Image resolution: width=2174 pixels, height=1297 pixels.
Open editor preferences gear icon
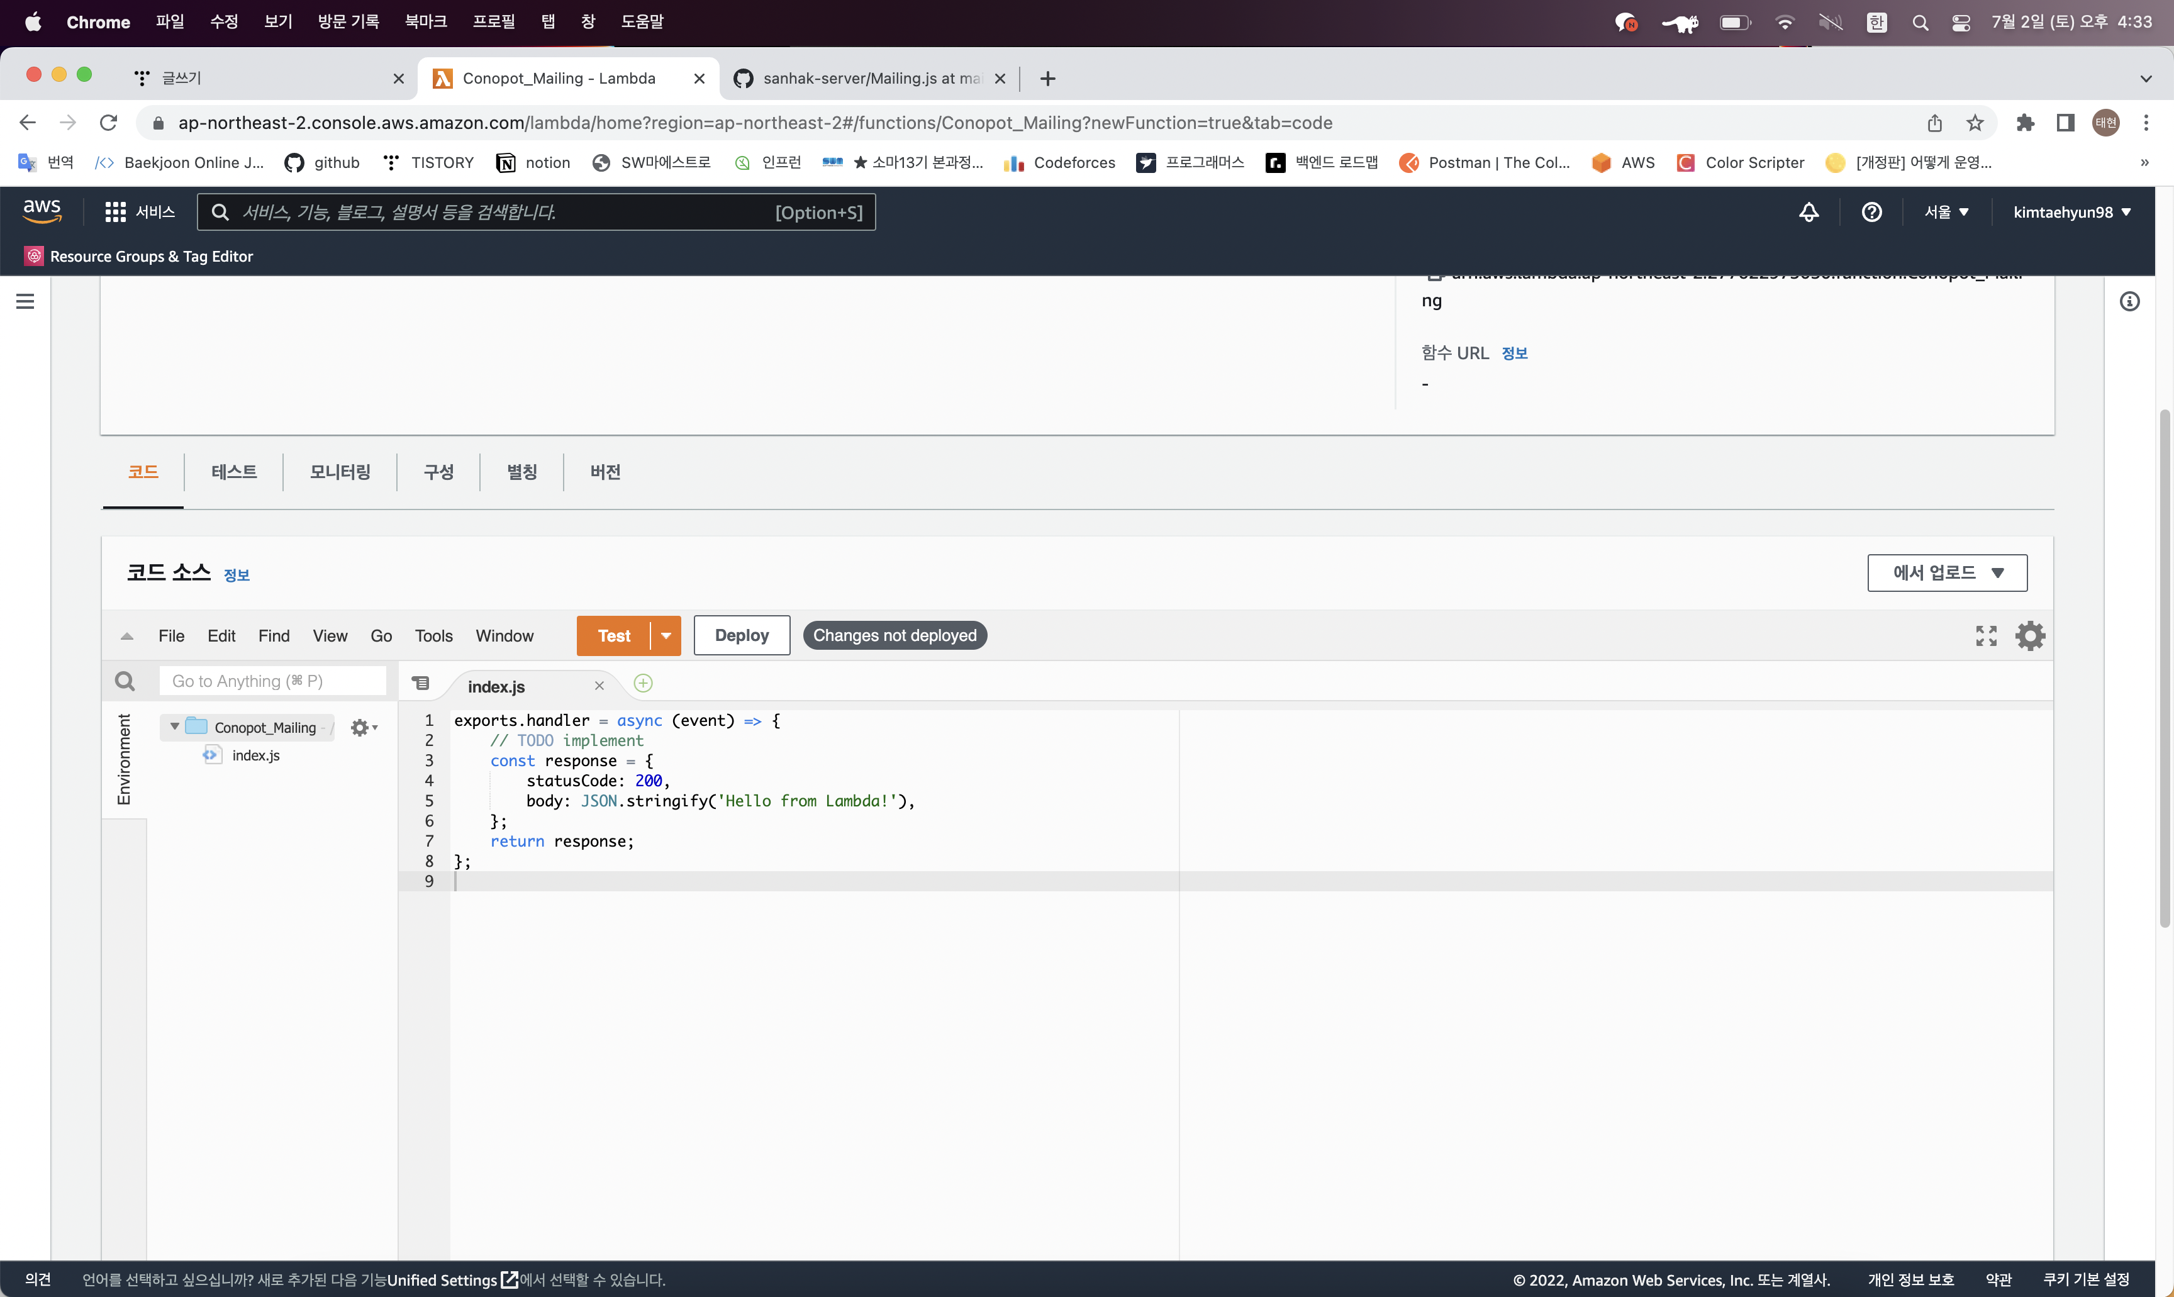click(2029, 635)
